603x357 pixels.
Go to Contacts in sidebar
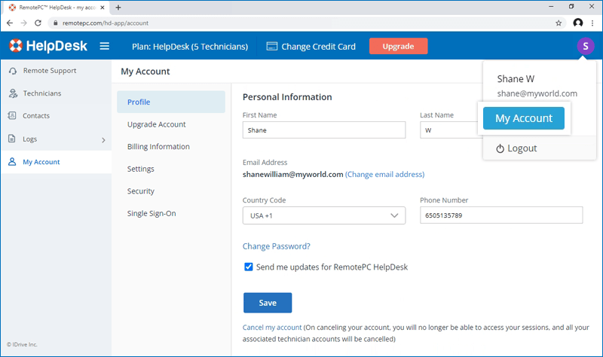click(x=36, y=116)
